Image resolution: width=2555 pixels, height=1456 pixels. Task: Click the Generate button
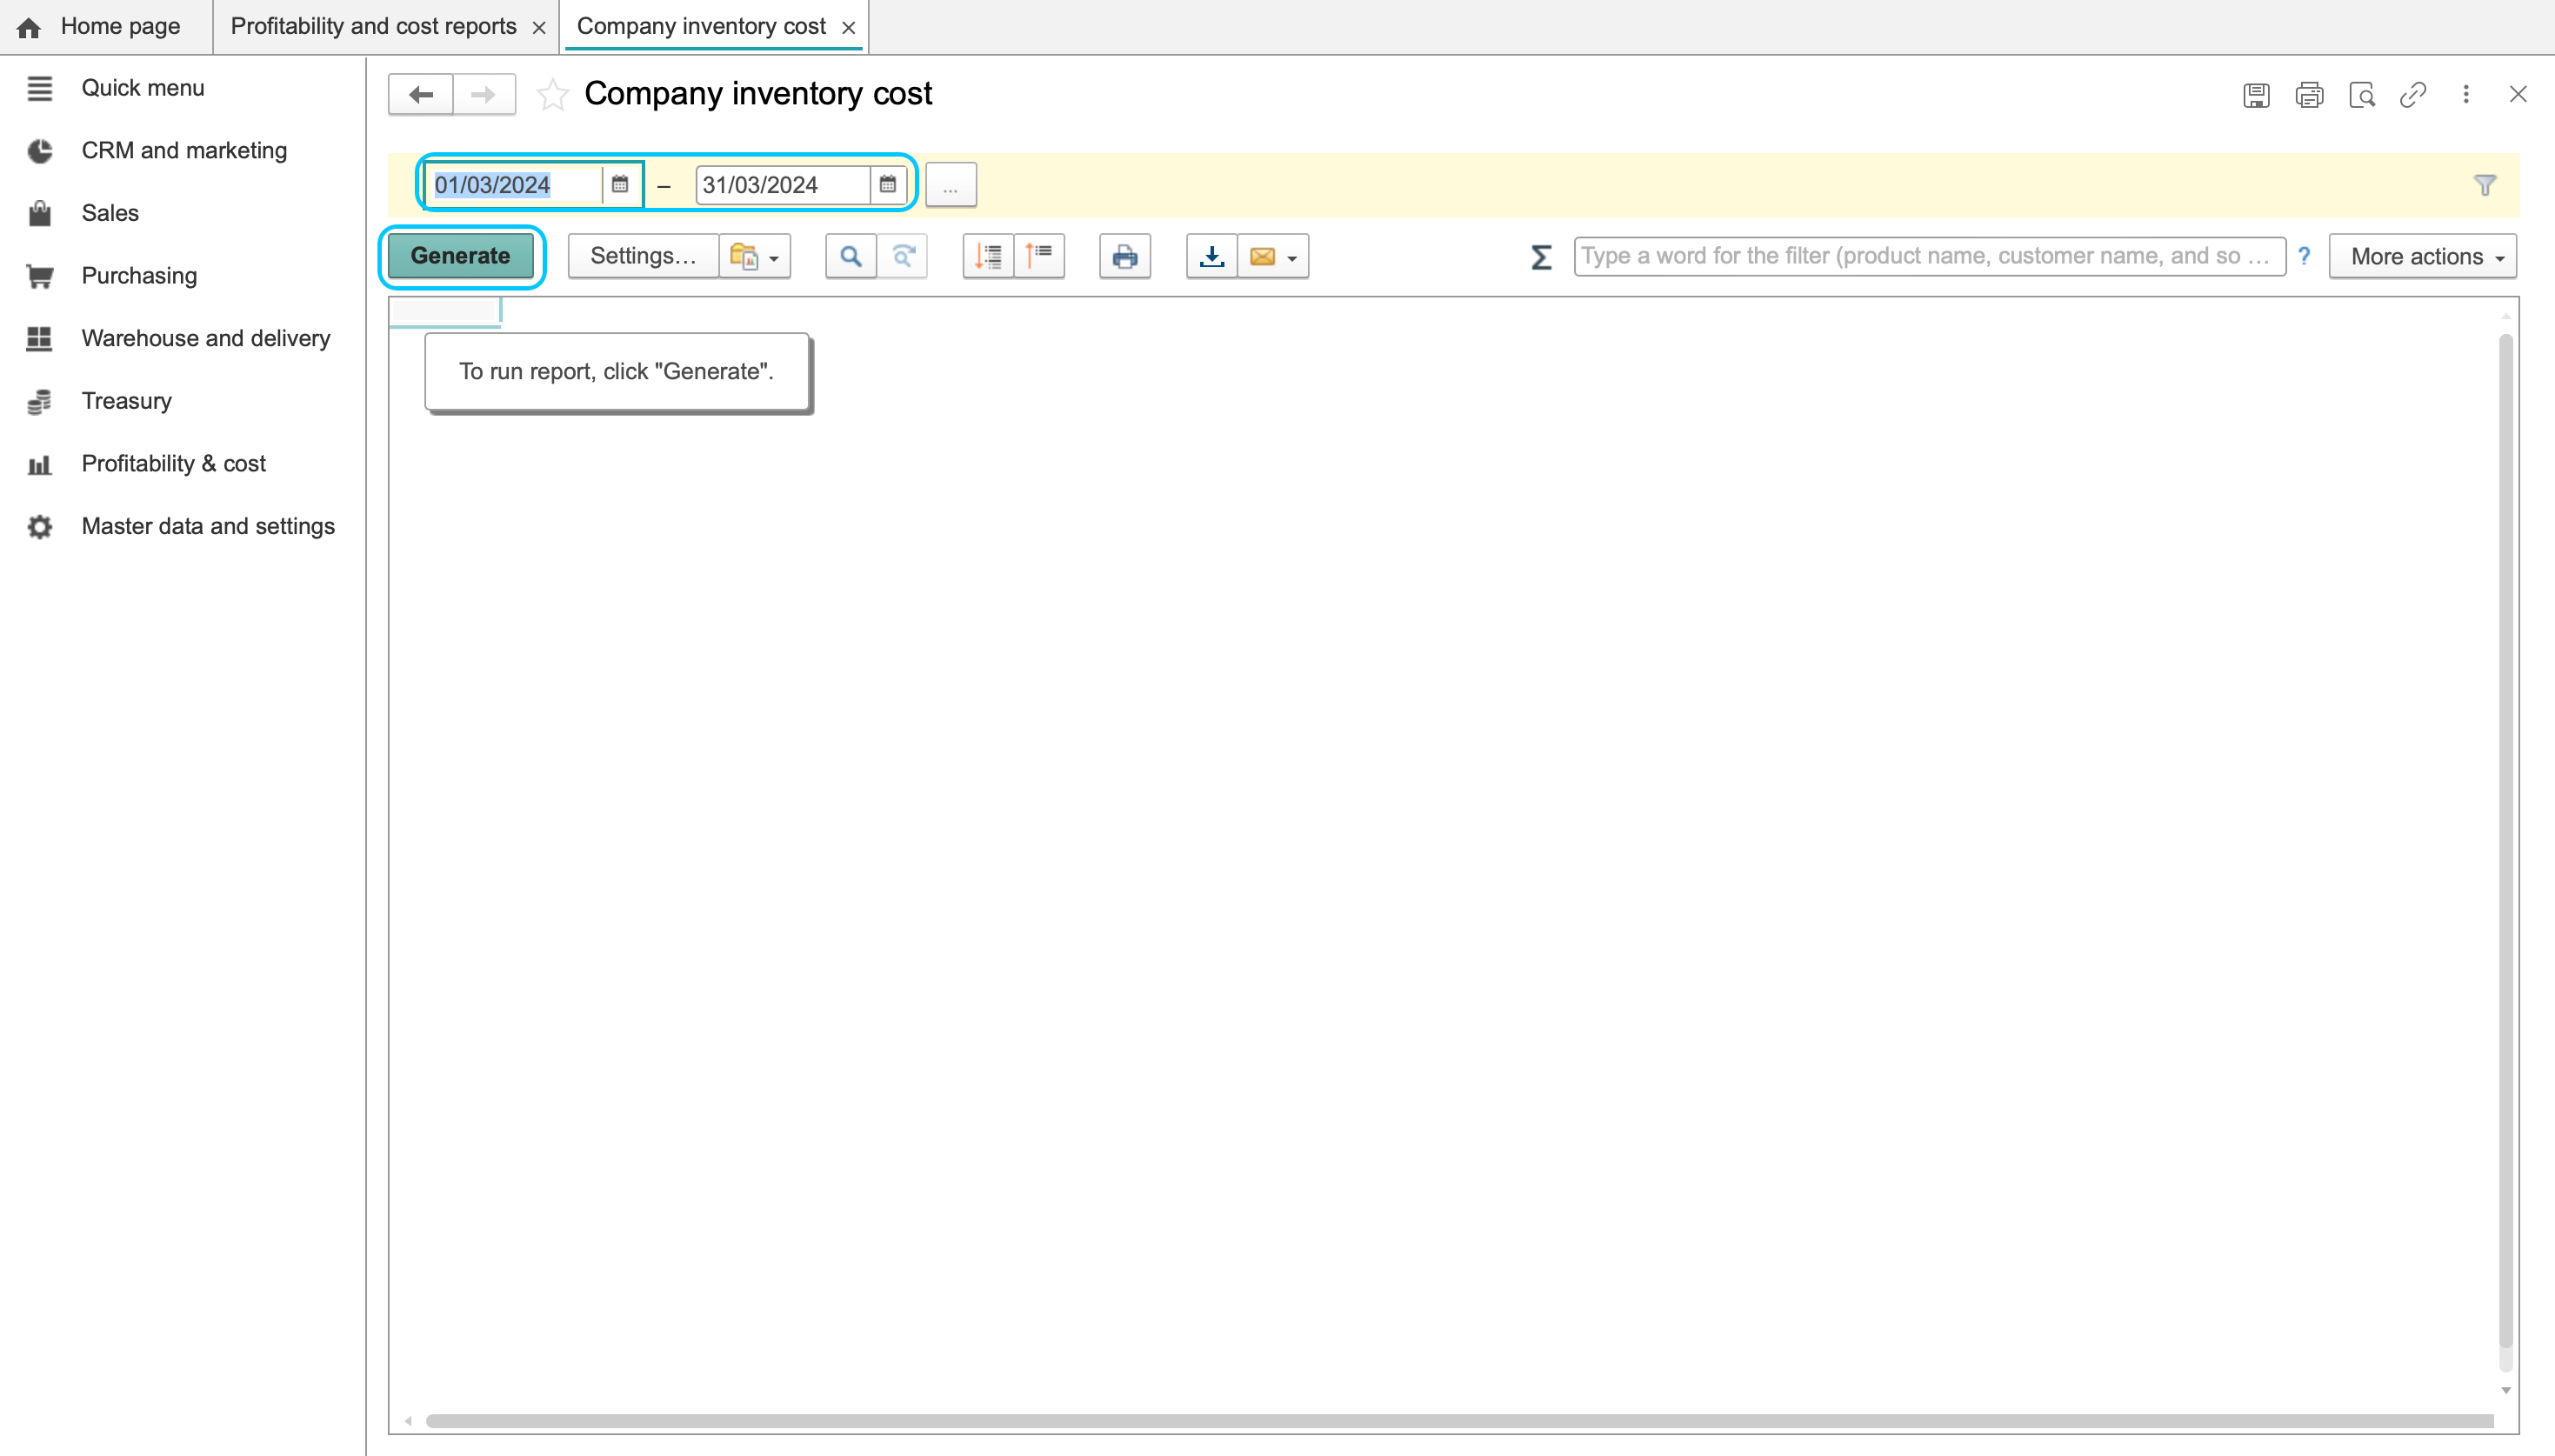pyautogui.click(x=461, y=256)
